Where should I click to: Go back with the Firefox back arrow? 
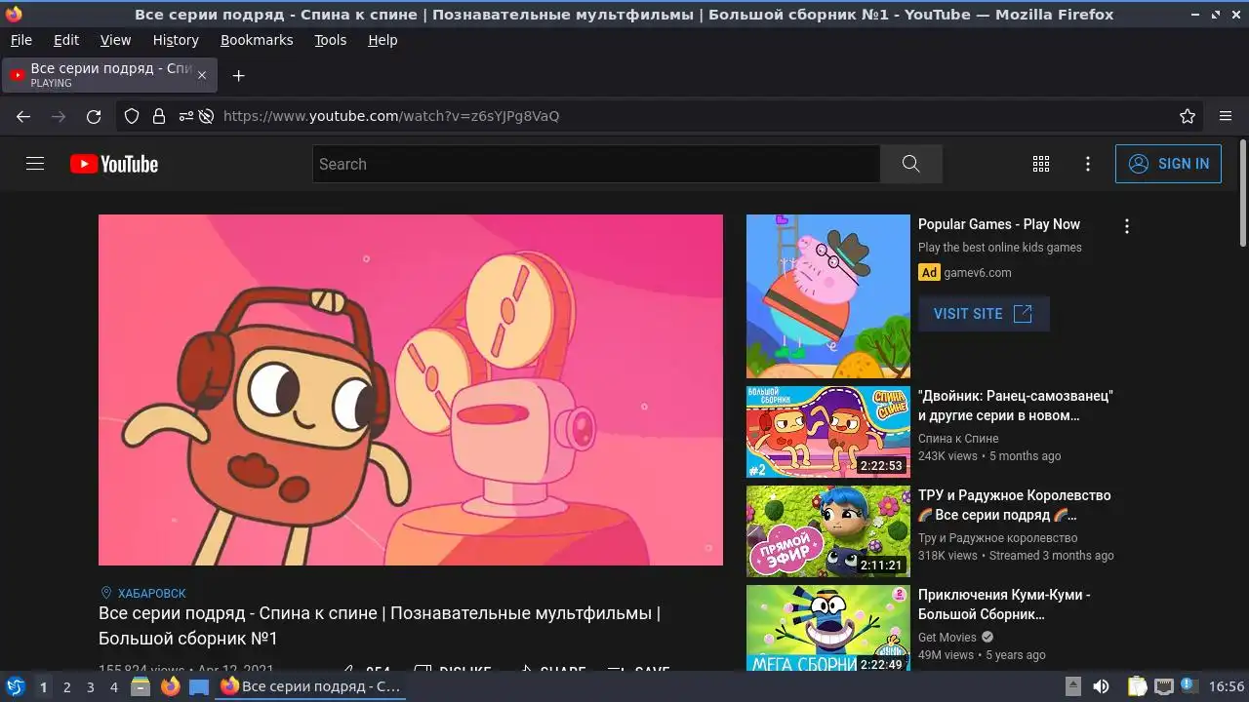pos(23,116)
